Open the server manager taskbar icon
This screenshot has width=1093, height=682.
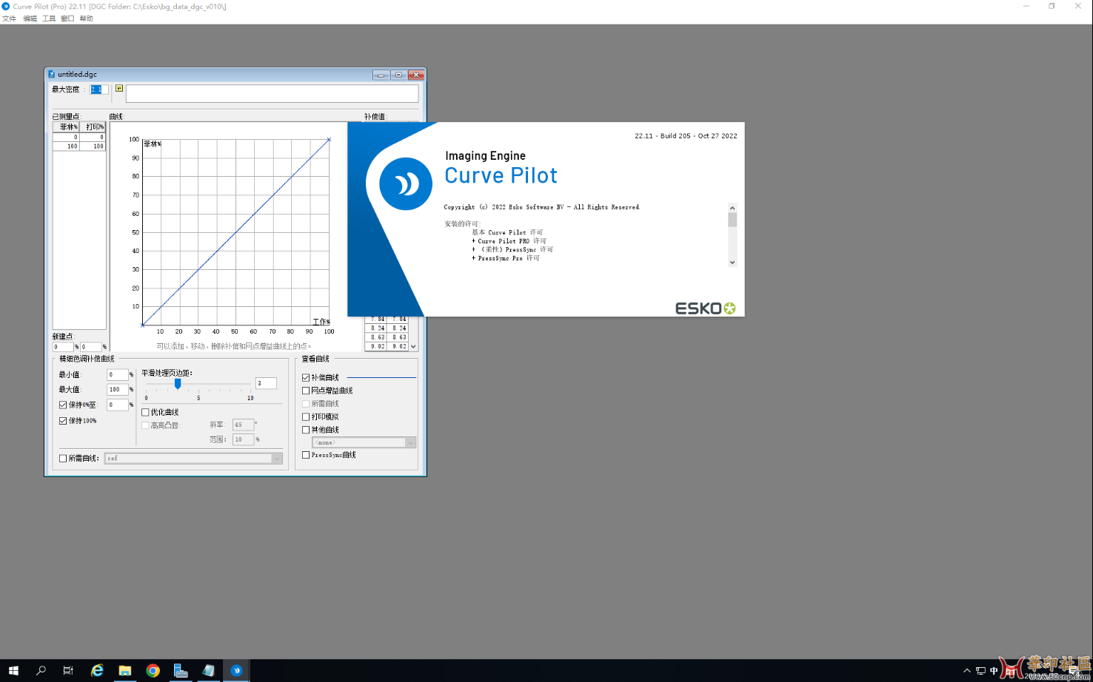click(181, 670)
